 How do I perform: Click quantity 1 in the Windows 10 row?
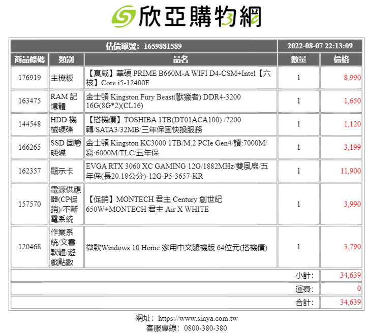298,247
